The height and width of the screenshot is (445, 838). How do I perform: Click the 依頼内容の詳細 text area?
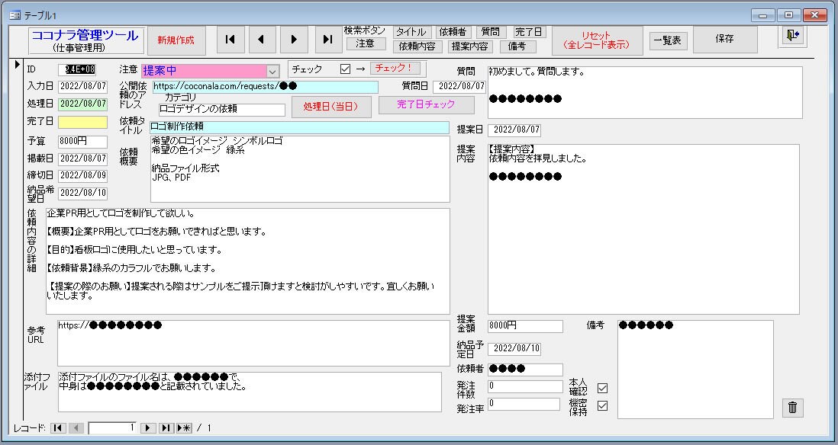pyautogui.click(x=248, y=261)
